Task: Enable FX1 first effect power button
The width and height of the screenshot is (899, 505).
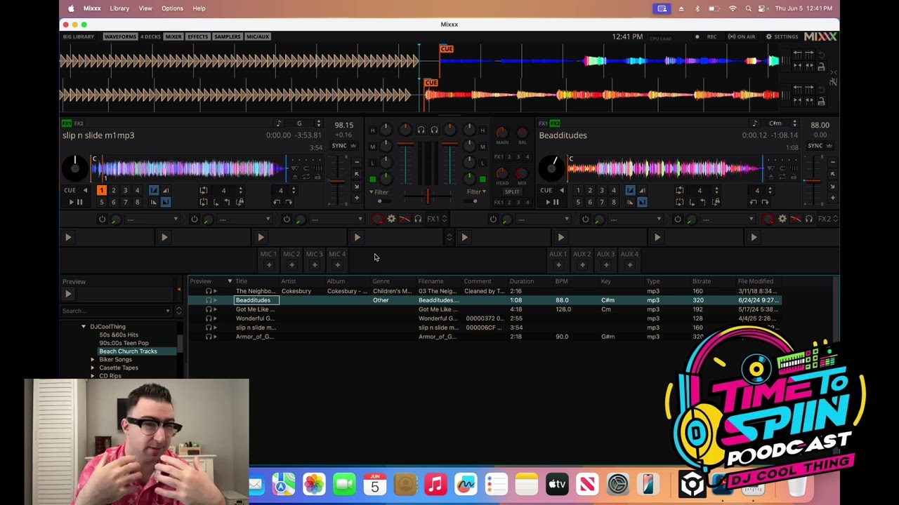Action: click(x=103, y=219)
